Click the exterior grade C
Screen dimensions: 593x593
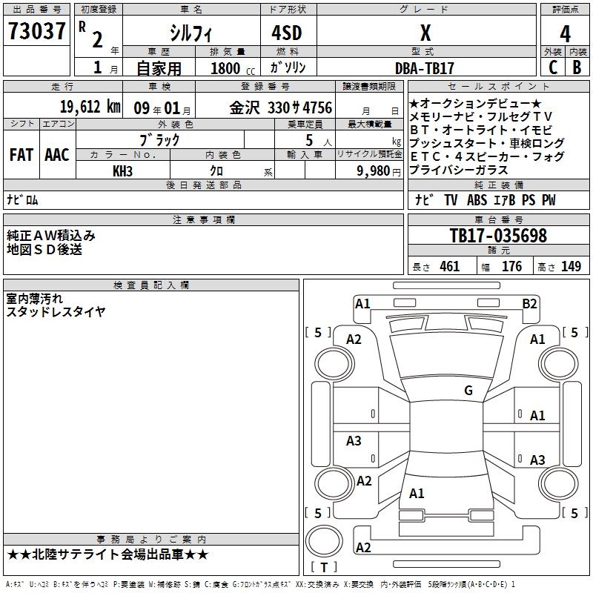553,67
